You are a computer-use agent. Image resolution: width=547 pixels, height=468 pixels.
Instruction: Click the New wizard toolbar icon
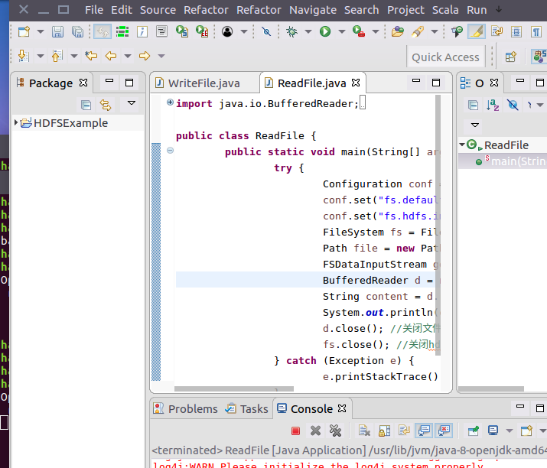coord(24,31)
